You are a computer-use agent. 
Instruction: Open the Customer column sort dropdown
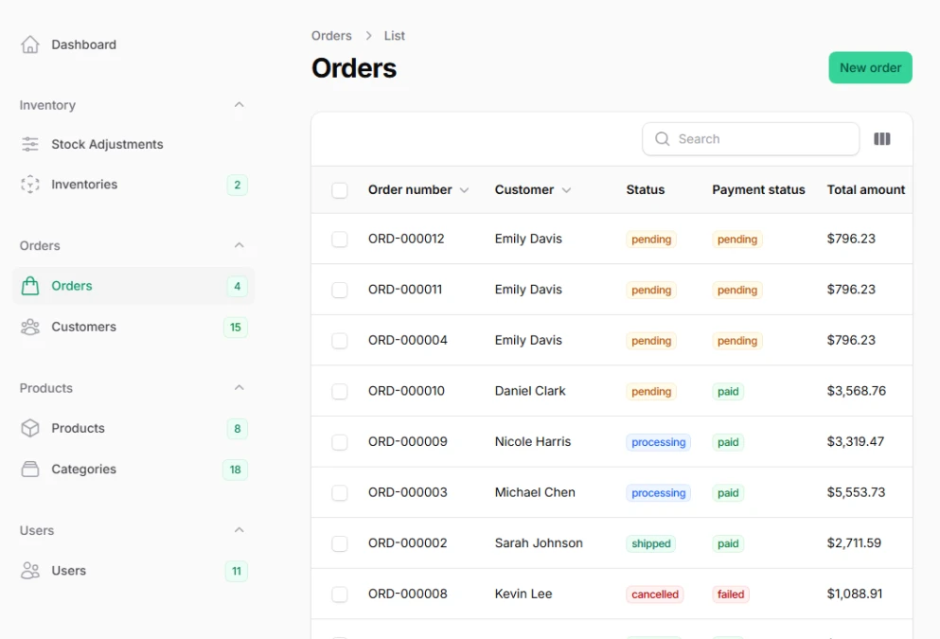(x=568, y=189)
